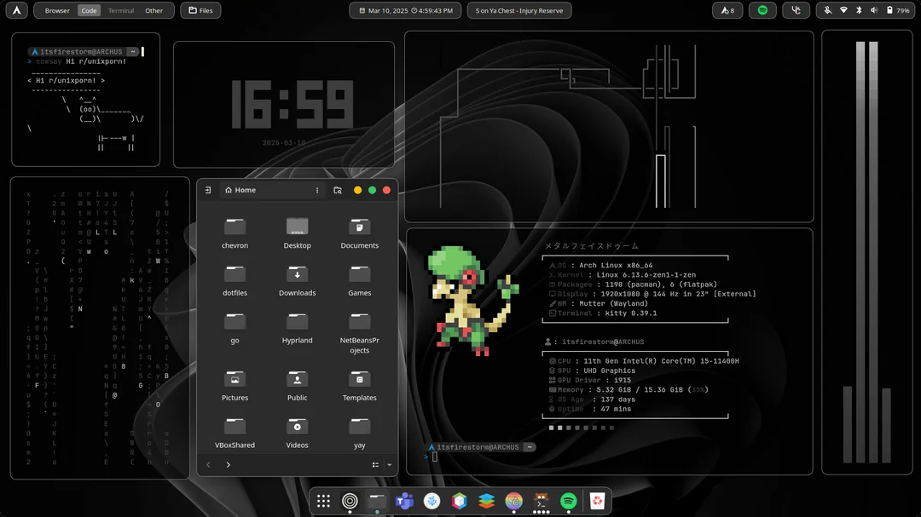Open the Trash in dock
Screen dimensions: 921x517
click(x=597, y=501)
